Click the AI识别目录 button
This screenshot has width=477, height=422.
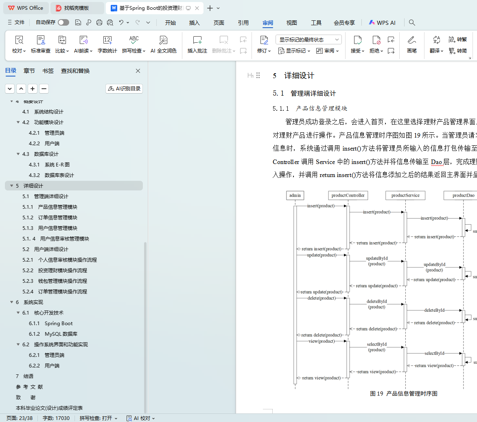click(124, 89)
